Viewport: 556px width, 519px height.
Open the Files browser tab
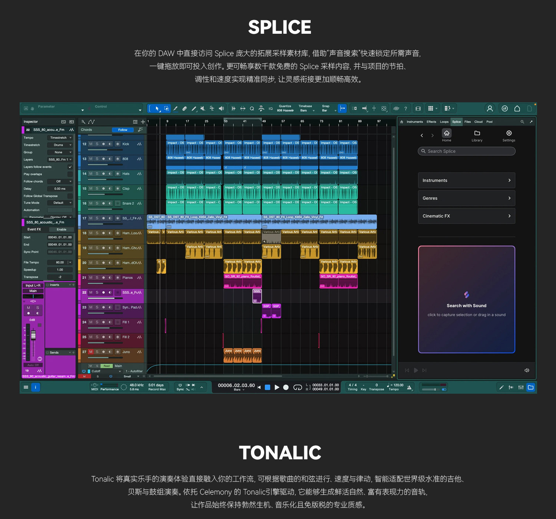[x=468, y=122]
